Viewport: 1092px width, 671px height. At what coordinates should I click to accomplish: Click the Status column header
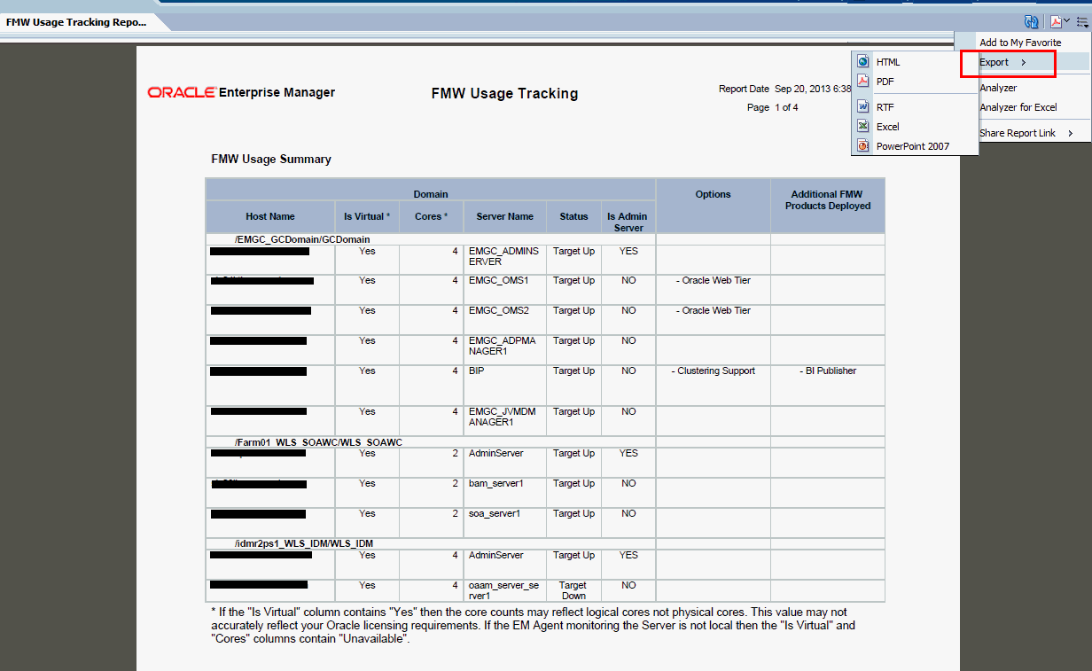pyautogui.click(x=573, y=216)
